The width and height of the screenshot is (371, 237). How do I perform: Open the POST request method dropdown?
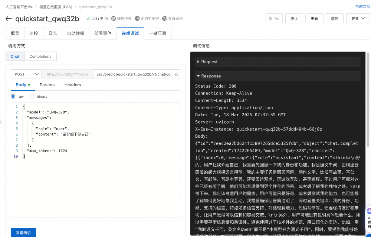(26, 74)
